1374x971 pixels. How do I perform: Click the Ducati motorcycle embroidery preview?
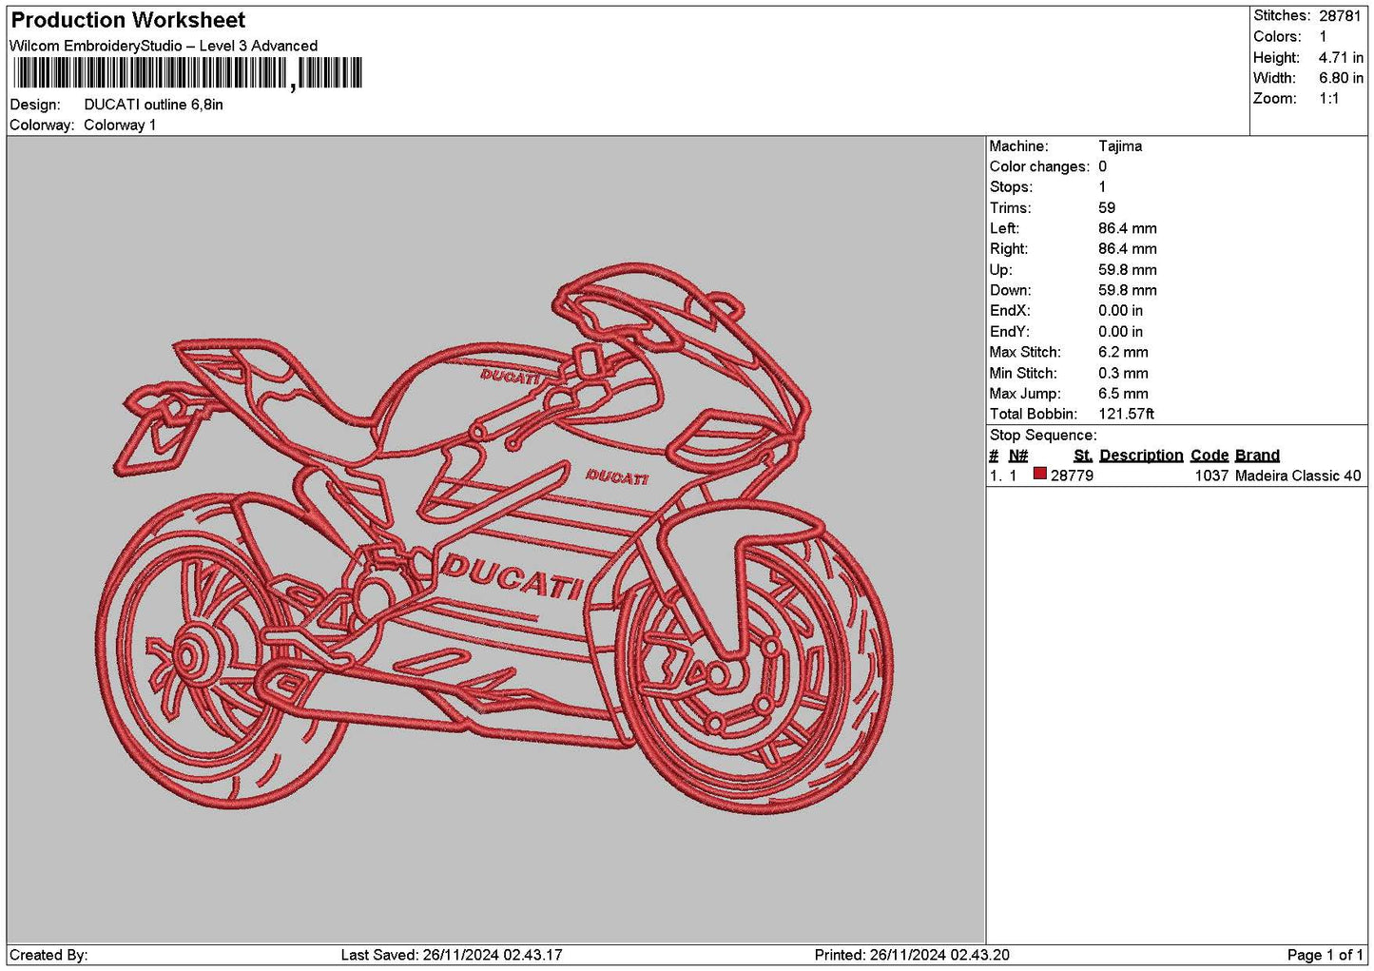coord(495,539)
